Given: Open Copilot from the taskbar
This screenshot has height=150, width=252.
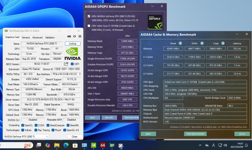Looking at the screenshot, I should coord(48,145).
